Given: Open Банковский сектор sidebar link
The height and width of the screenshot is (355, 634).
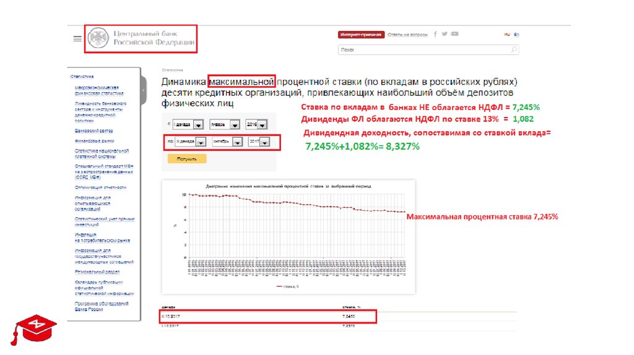Looking at the screenshot, I should pyautogui.click(x=94, y=131).
